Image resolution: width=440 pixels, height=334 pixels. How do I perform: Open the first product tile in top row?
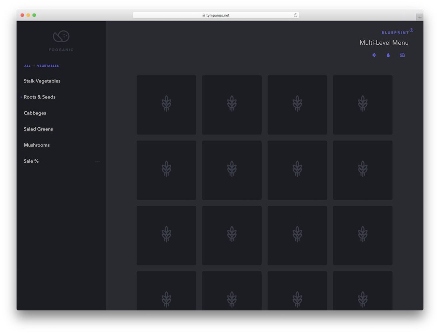click(x=166, y=105)
